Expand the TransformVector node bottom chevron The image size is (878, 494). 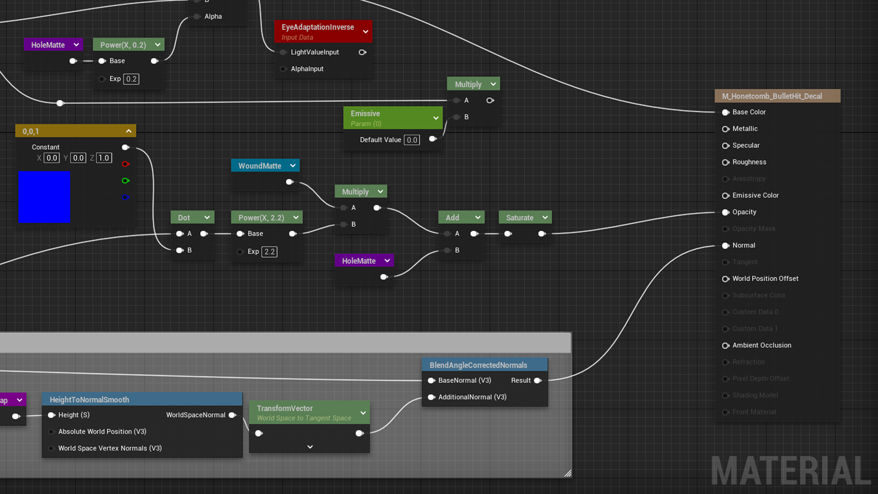tap(310, 447)
